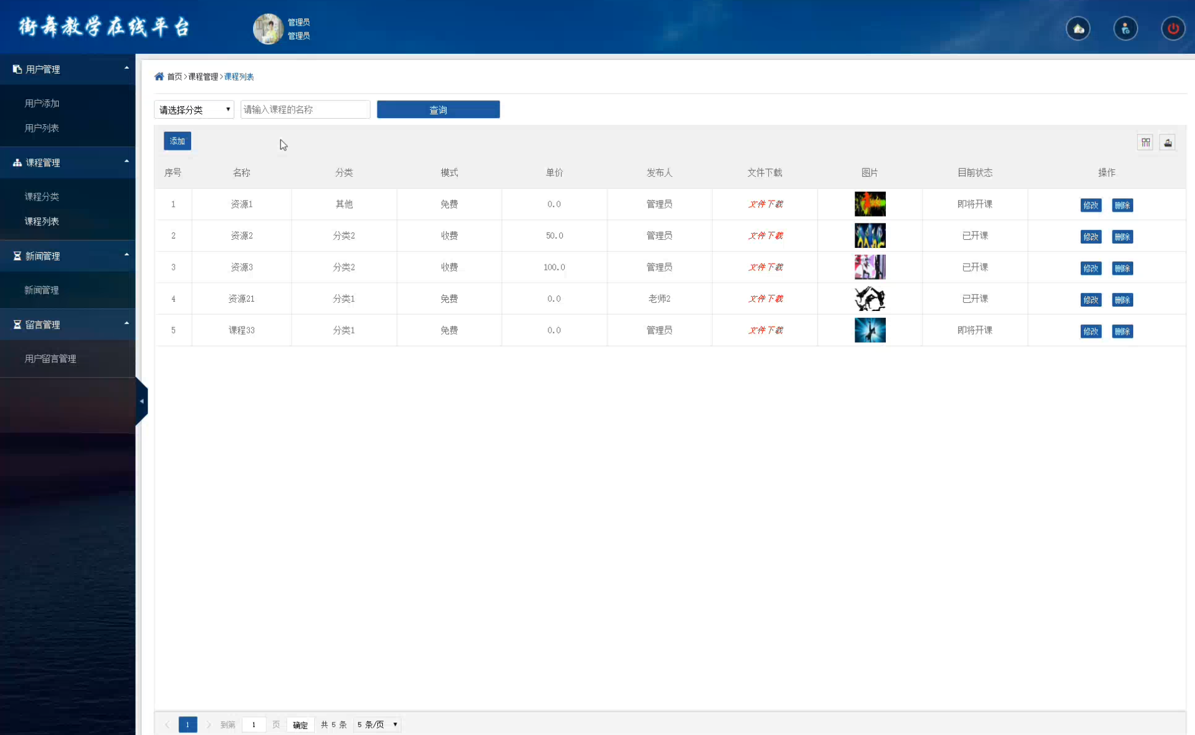Open 用户列表 in the sidebar
The width and height of the screenshot is (1195, 735).
42,128
